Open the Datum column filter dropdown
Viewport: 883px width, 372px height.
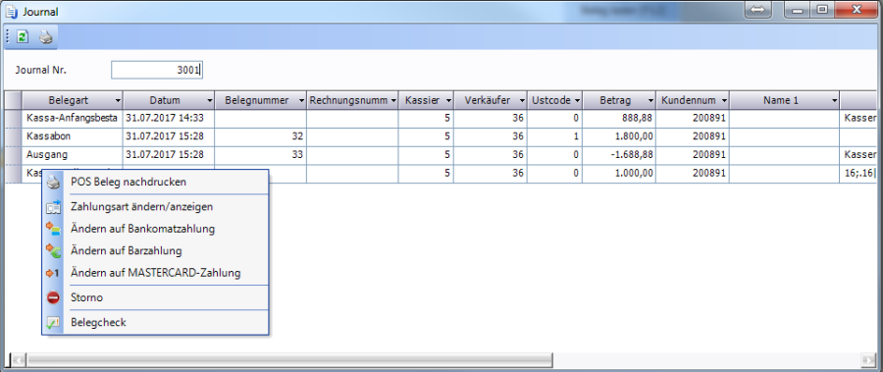point(210,100)
